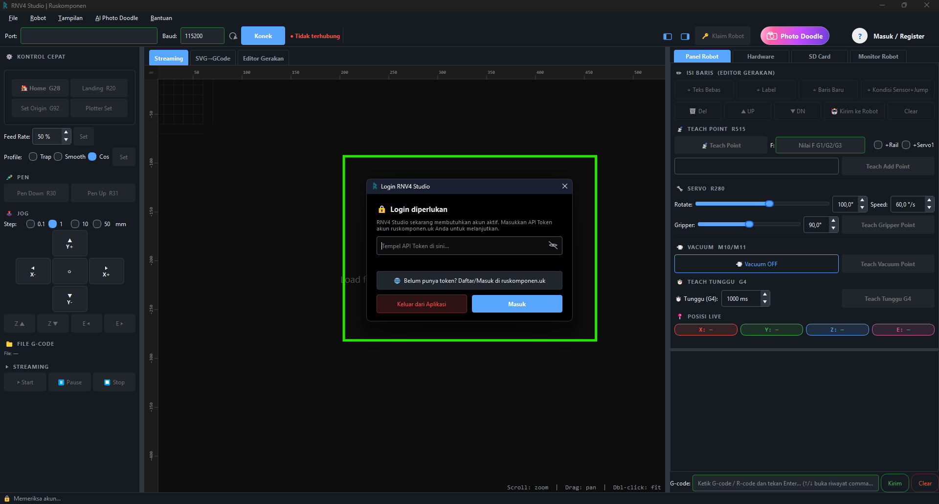Jog X- arrow button
This screenshot has height=504, width=939.
[33, 271]
